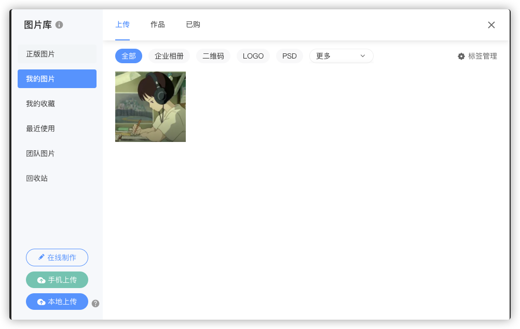The width and height of the screenshot is (520, 329).
Task: Toggle the PSD filter tag
Action: pyautogui.click(x=289, y=56)
